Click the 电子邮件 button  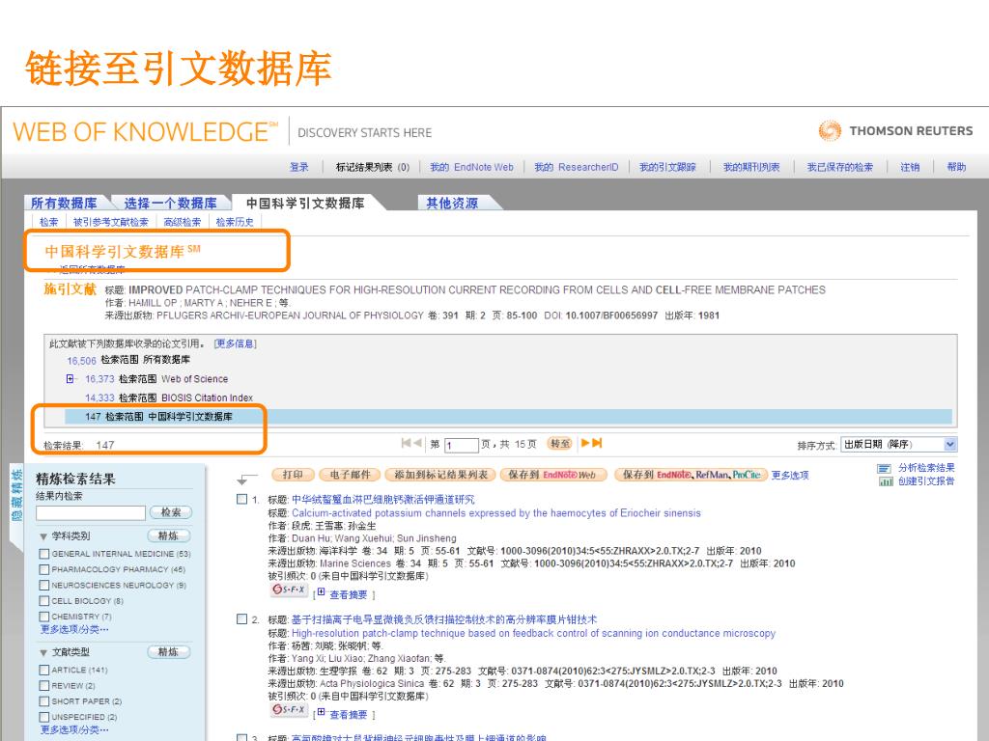click(x=350, y=475)
